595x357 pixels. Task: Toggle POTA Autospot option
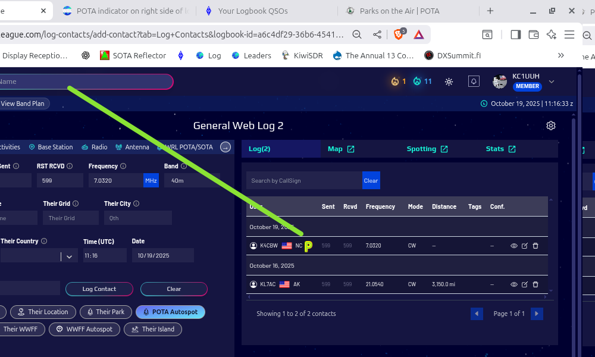(x=170, y=312)
